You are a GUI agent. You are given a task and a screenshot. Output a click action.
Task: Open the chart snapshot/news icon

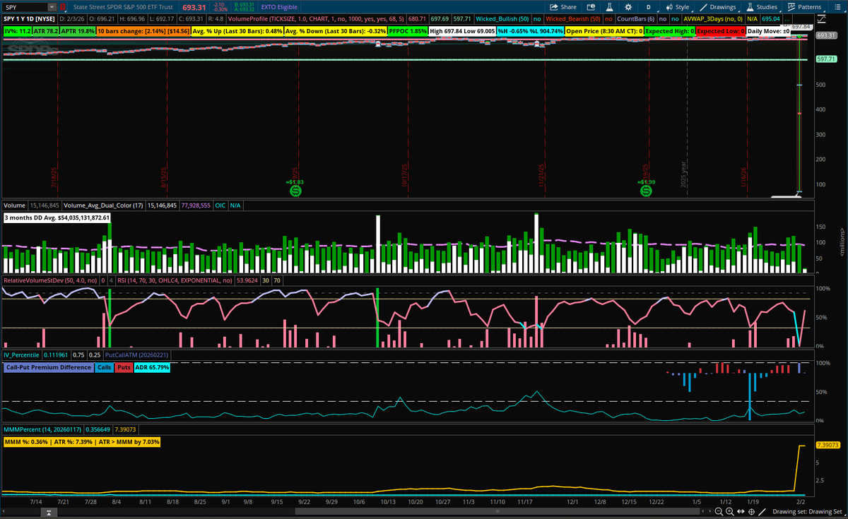[x=591, y=7]
